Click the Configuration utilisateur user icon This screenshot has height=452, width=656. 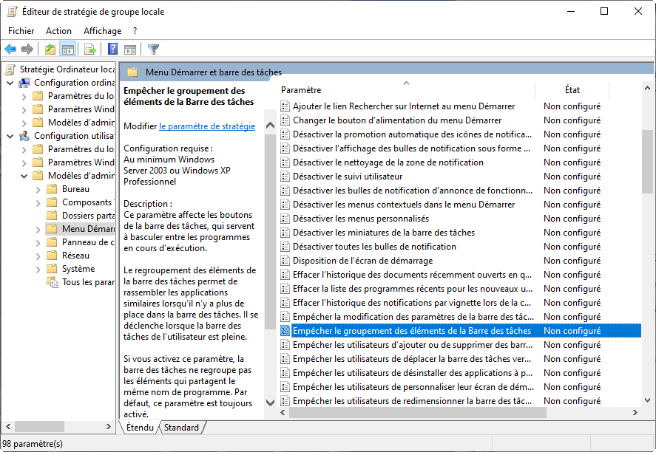(24, 136)
